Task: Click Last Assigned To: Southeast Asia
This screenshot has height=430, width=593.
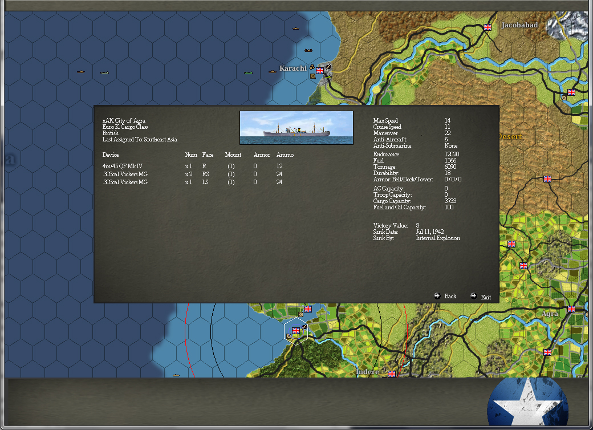Action: pos(140,139)
